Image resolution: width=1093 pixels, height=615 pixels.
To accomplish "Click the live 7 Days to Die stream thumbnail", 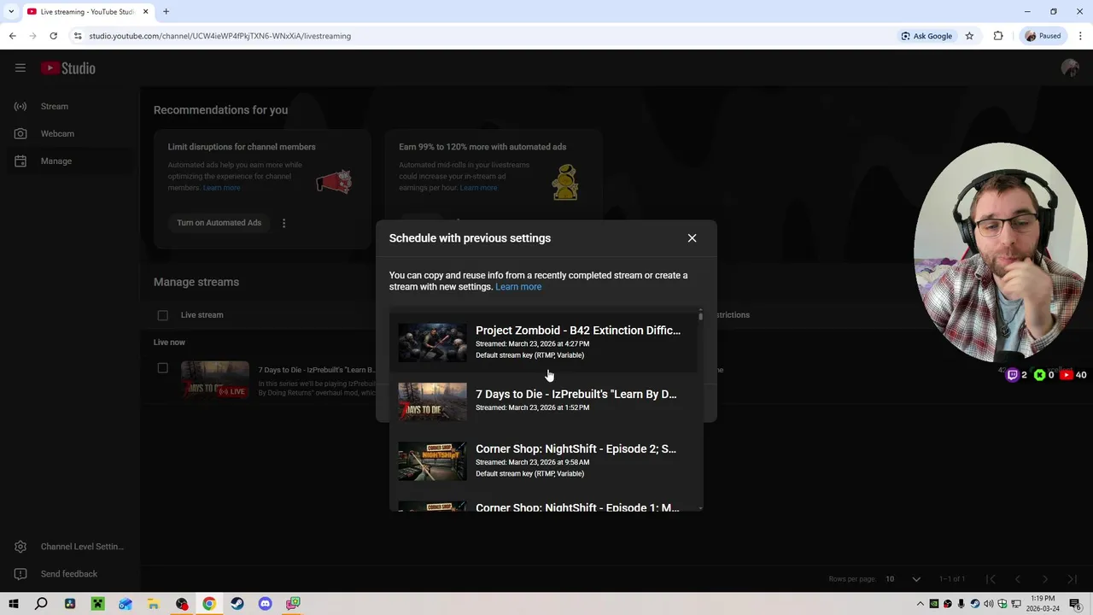I will 214,381.
